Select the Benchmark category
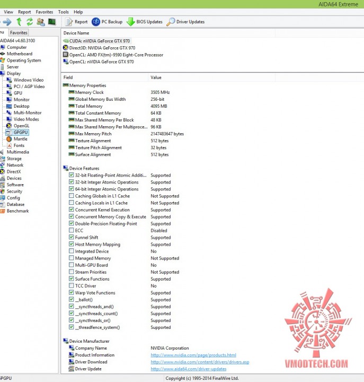Screen dimensions: 364x382 coord(18,211)
